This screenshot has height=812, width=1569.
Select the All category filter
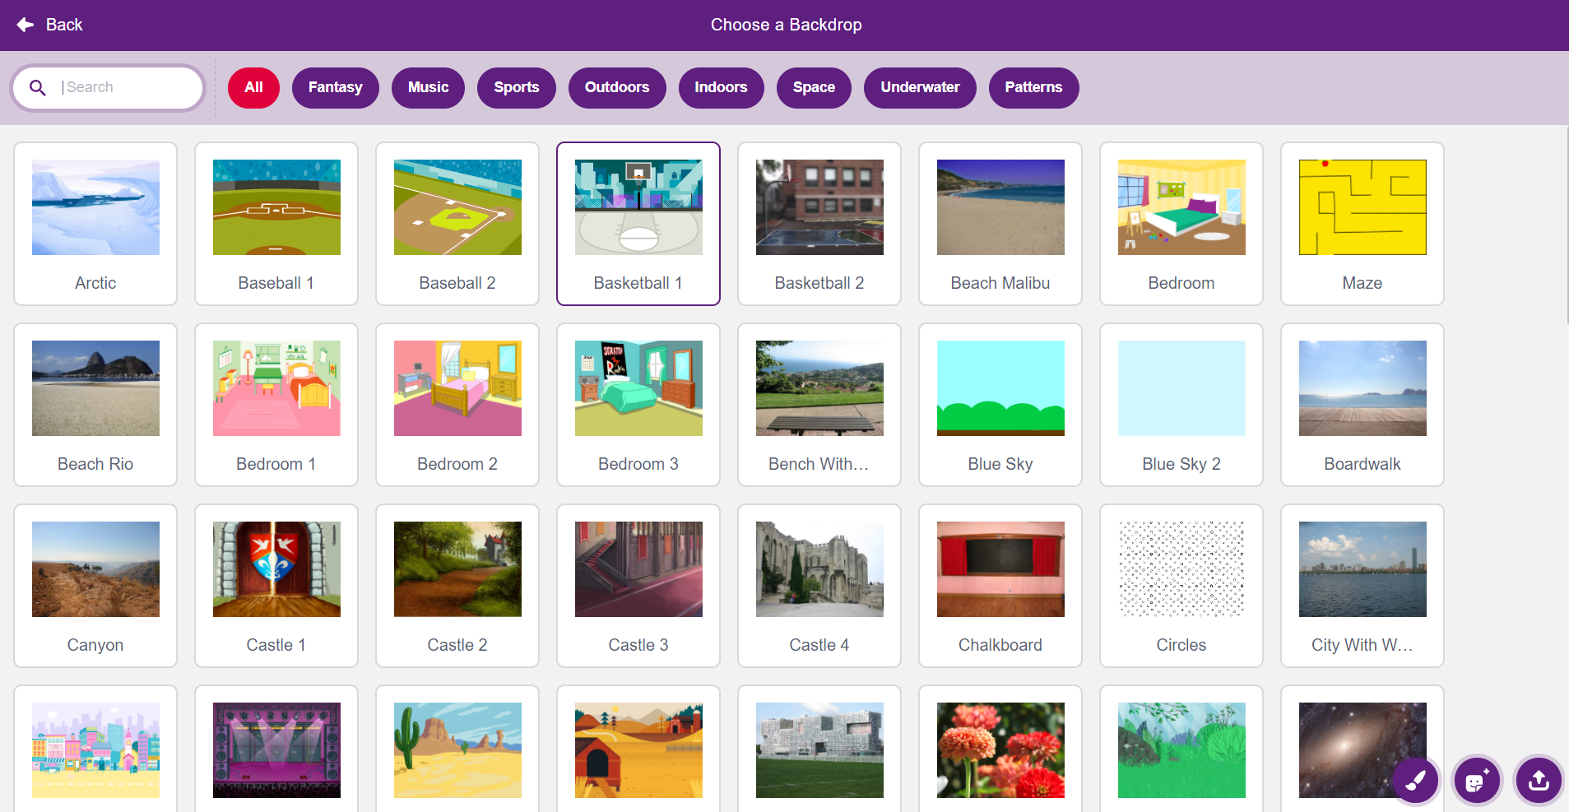pos(253,87)
